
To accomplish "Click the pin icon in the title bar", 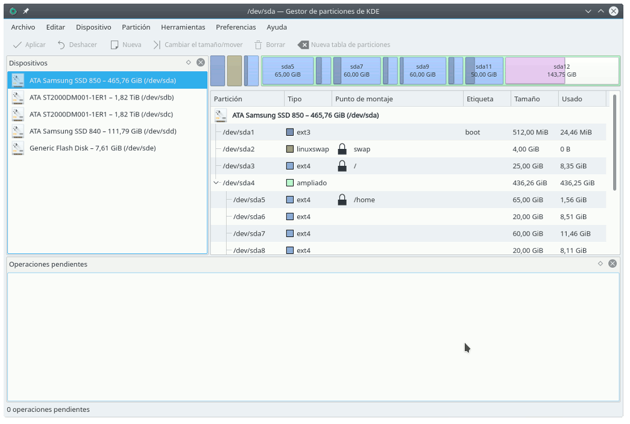I will pyautogui.click(x=26, y=11).
